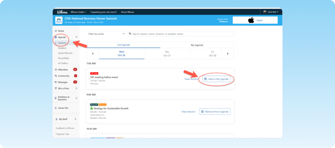The width and height of the screenshot is (335, 148).
Task: Open Organizer Tips link
Action: (62, 134)
